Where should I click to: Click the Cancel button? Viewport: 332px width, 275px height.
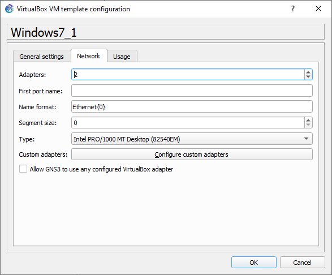tap(303, 263)
